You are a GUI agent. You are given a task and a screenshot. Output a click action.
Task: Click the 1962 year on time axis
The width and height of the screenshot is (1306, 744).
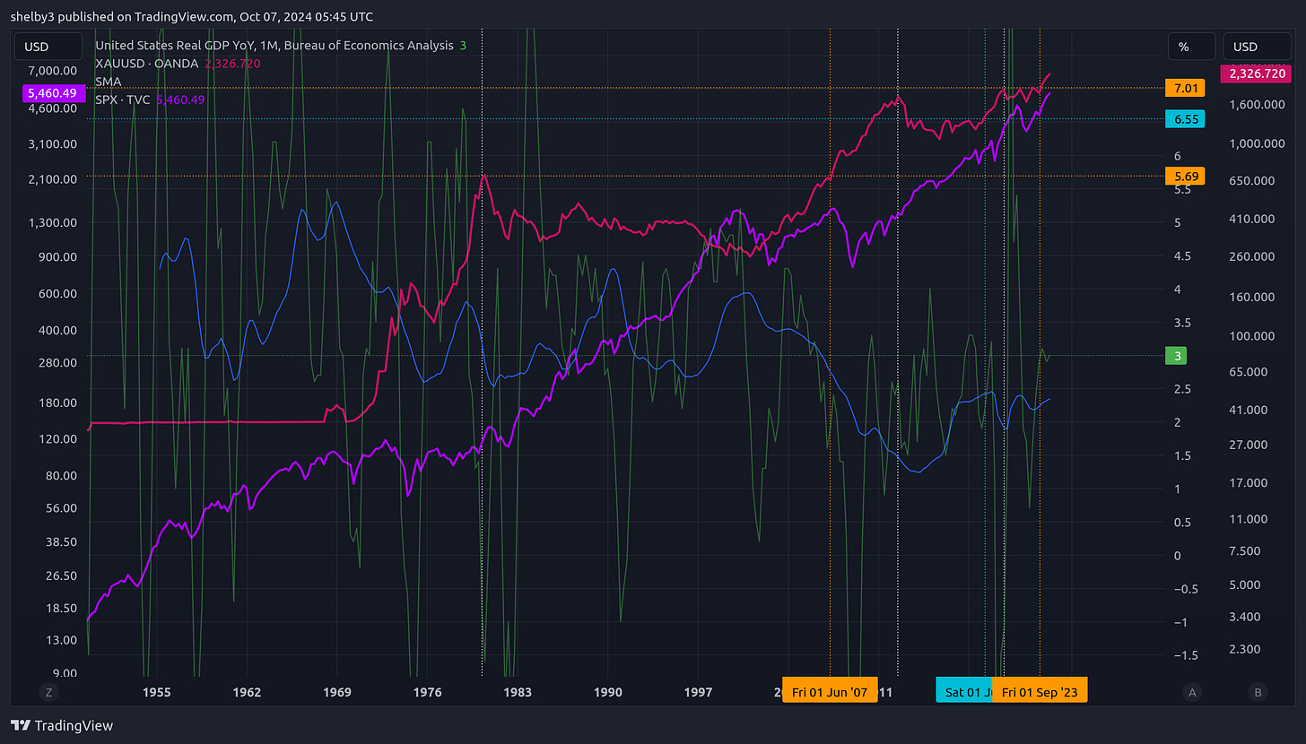pyautogui.click(x=247, y=692)
